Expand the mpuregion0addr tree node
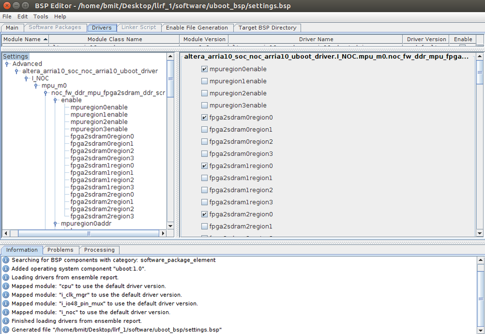485x334 pixels. 55,224
